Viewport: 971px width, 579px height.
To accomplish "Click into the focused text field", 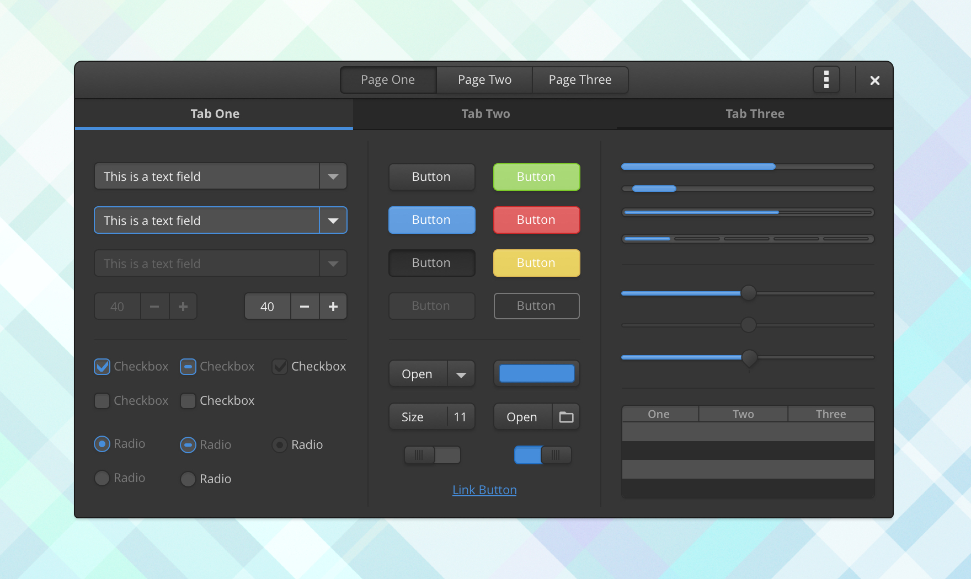I will point(207,221).
